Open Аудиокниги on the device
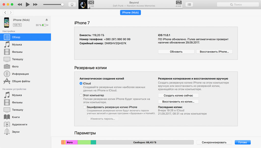Image resolution: width=261 pixels, height=148 pixels. 25,124
